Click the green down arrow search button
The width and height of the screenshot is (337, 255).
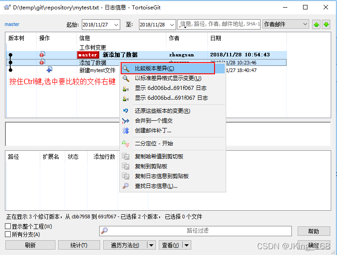pos(326,25)
